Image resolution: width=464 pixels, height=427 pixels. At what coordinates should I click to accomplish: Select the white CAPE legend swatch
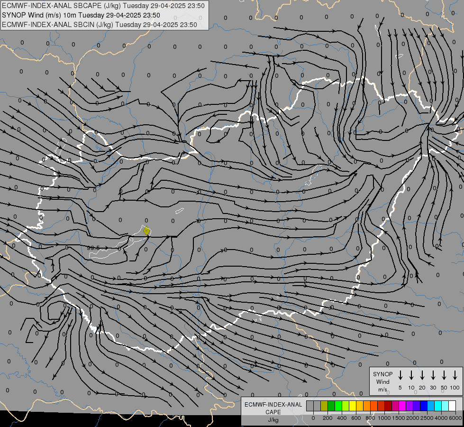[452, 406]
